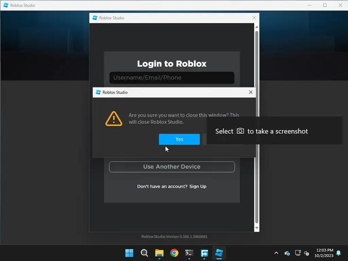Open File Explorer from the taskbar
The height and width of the screenshot is (261, 348).
click(159, 253)
